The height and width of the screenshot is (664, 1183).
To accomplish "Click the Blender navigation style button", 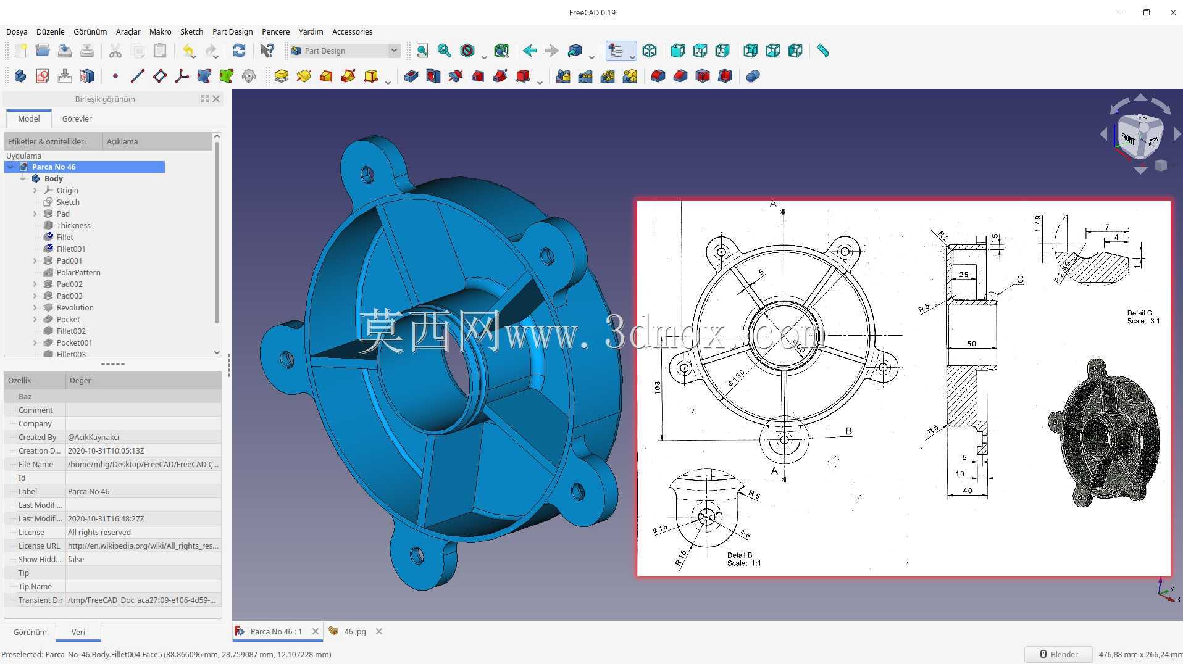I will pyautogui.click(x=1058, y=654).
